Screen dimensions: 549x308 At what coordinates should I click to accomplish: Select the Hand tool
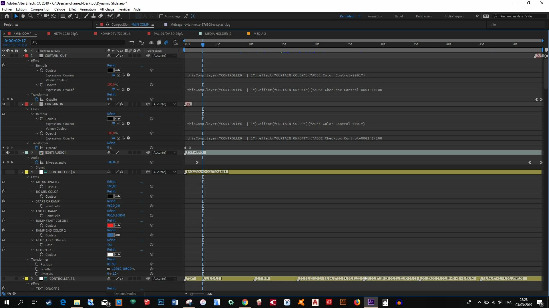(23, 16)
